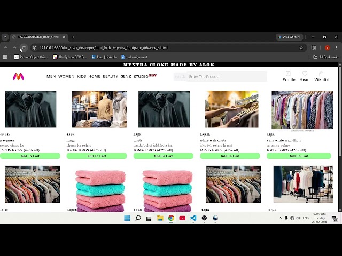
Task: Open Chrome three-dot menu
Action: point(336,47)
